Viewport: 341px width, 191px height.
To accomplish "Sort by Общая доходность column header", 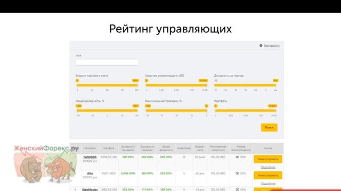I will click(x=166, y=149).
